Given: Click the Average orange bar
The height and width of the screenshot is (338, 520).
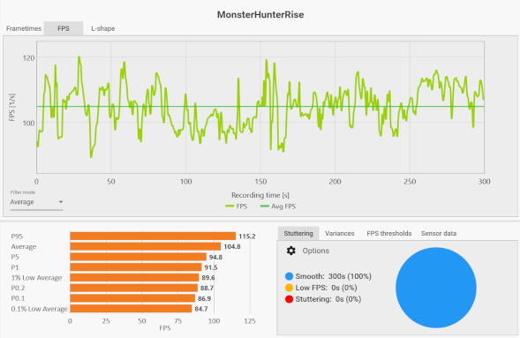Looking at the screenshot, I should click(x=146, y=246).
